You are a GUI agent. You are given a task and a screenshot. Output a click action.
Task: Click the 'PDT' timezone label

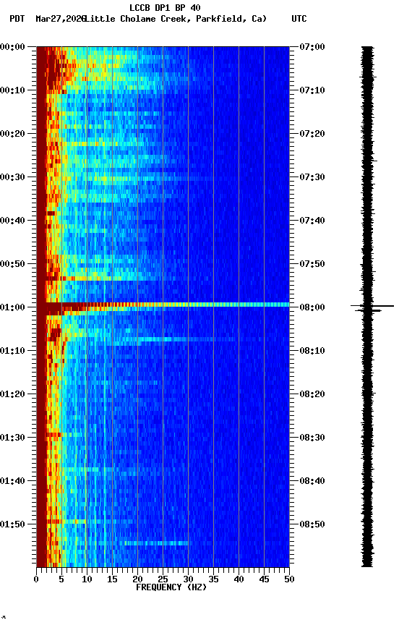(17, 19)
